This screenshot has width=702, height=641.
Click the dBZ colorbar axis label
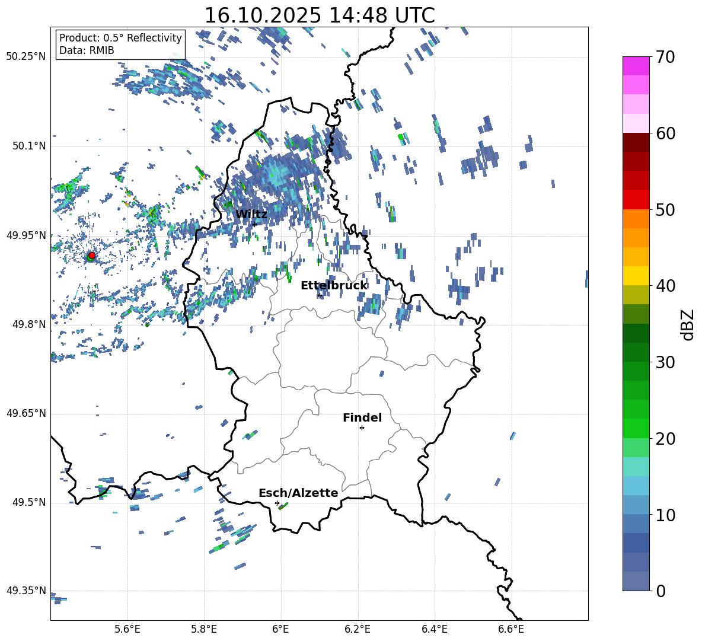(688, 324)
